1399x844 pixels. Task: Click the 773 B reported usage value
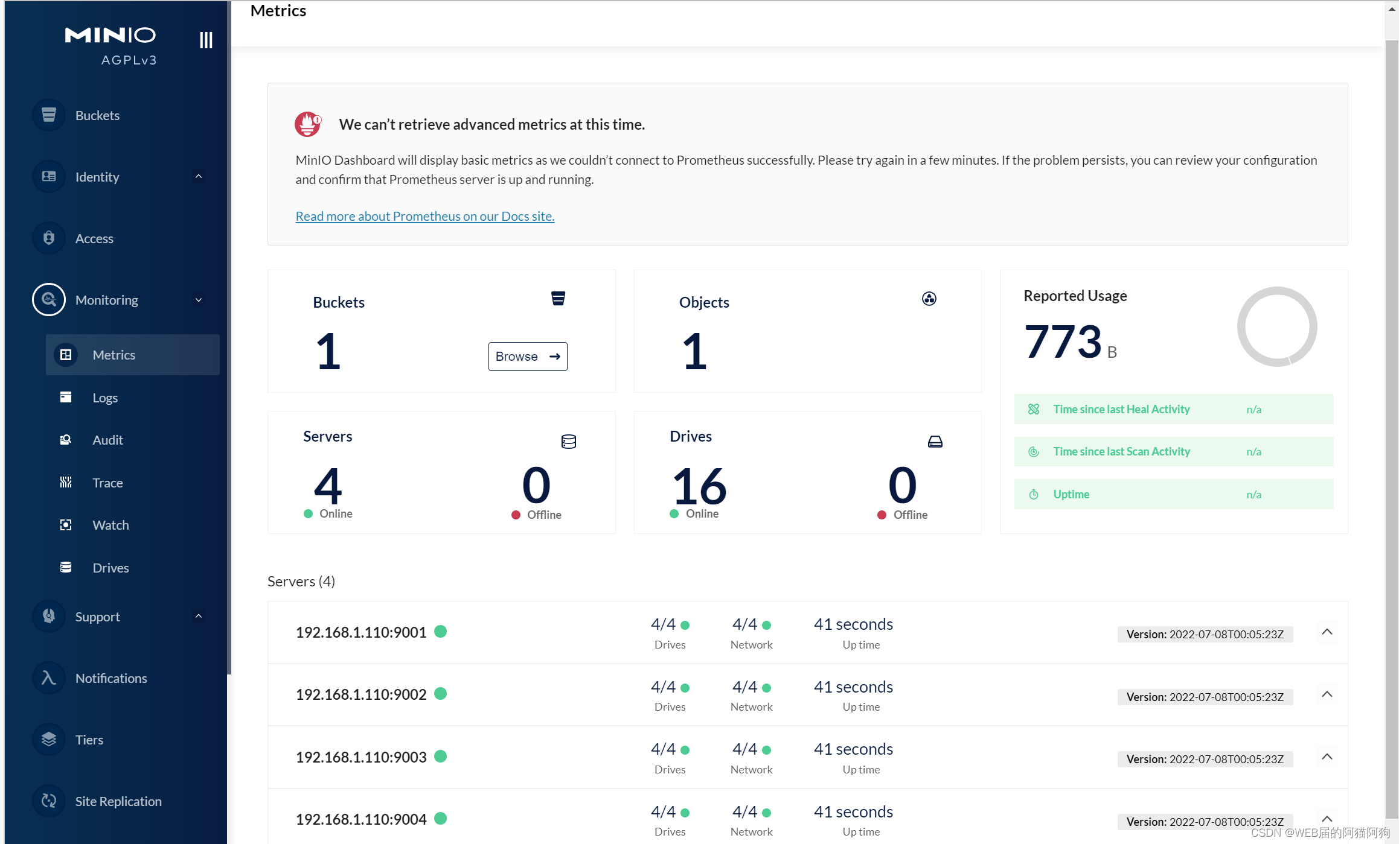click(x=1071, y=341)
